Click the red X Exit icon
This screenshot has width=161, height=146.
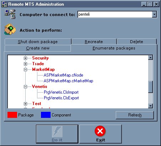tap(100, 131)
